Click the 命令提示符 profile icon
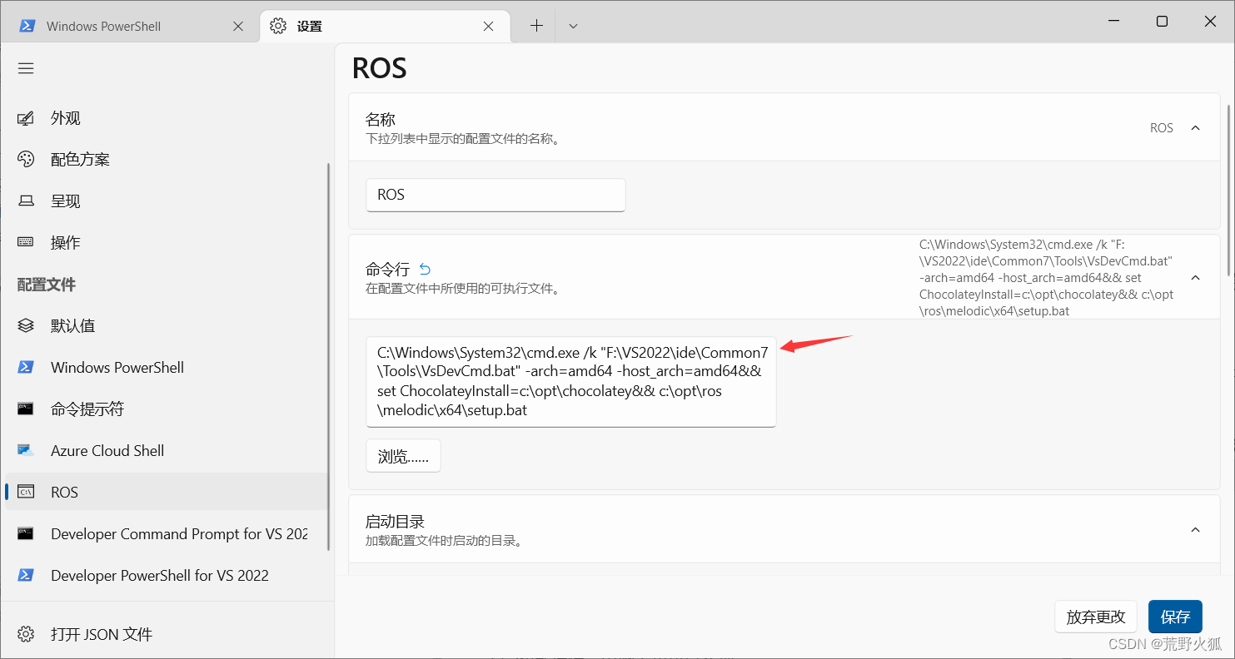Viewport: 1235px width, 659px height. pos(26,409)
